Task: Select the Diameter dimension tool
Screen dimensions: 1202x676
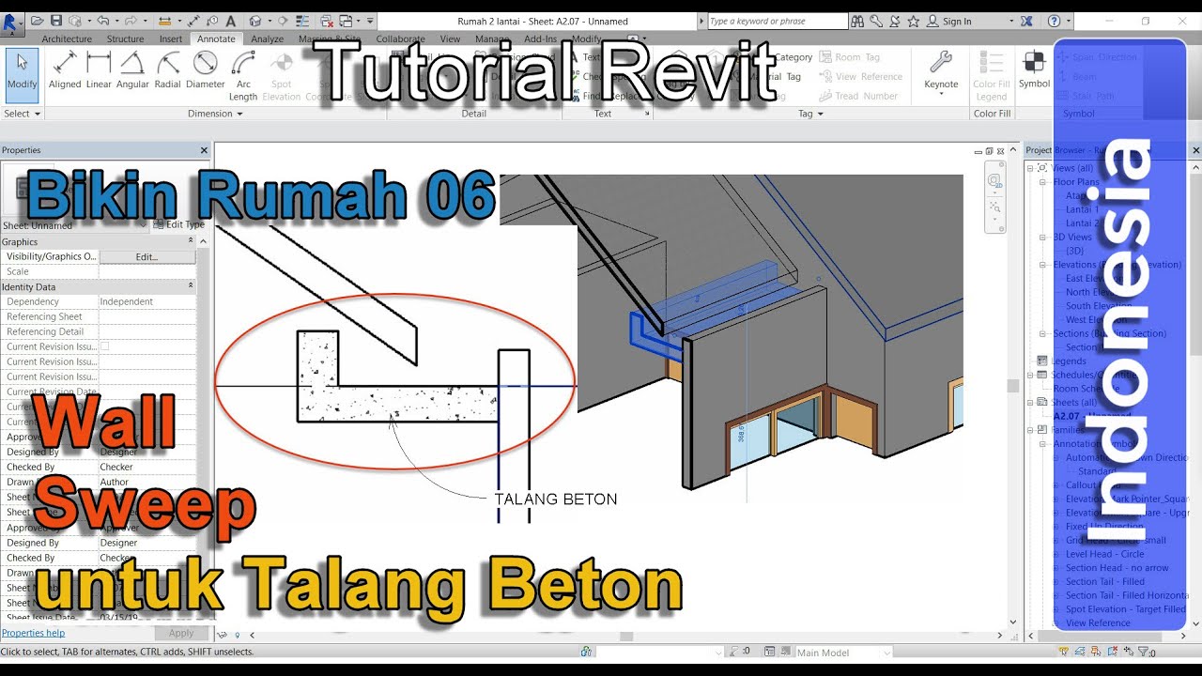Action: point(205,70)
